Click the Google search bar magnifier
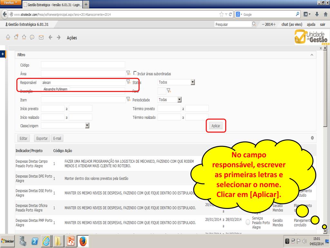The height and width of the screenshot is (248, 330). 297,14
